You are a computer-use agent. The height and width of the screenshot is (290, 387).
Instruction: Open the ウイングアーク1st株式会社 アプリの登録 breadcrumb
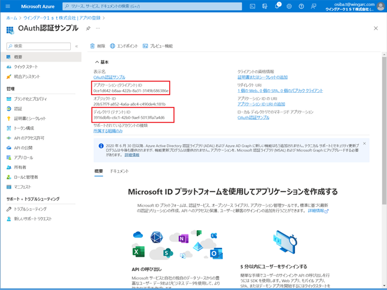(x=62, y=18)
